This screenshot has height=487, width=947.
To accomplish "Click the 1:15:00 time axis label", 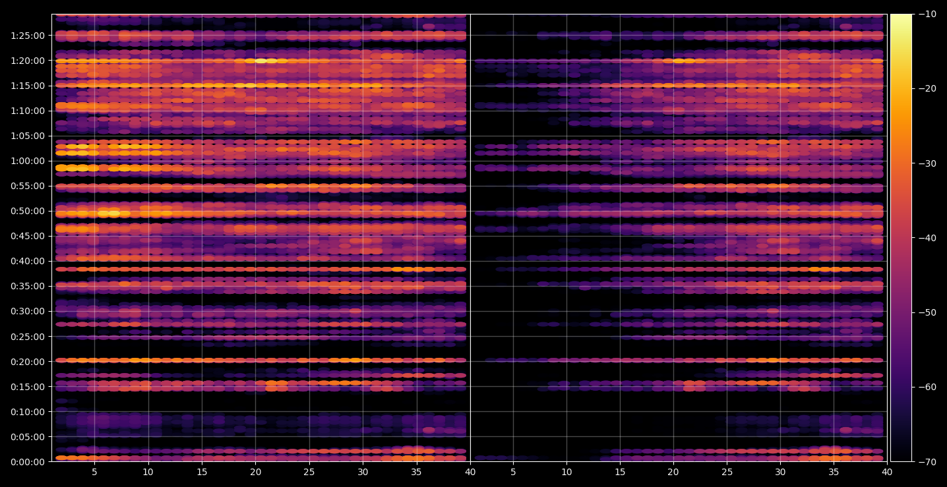I will 28,86.
